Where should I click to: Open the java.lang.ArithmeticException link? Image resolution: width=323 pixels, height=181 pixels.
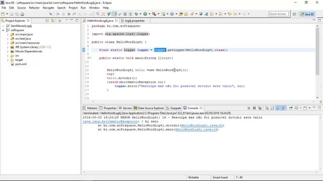click(x=110, y=122)
